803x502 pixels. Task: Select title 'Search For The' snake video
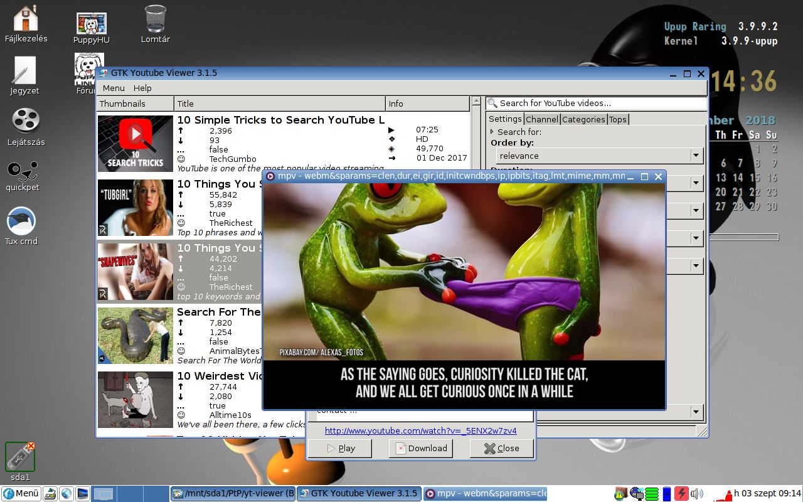tap(219, 312)
